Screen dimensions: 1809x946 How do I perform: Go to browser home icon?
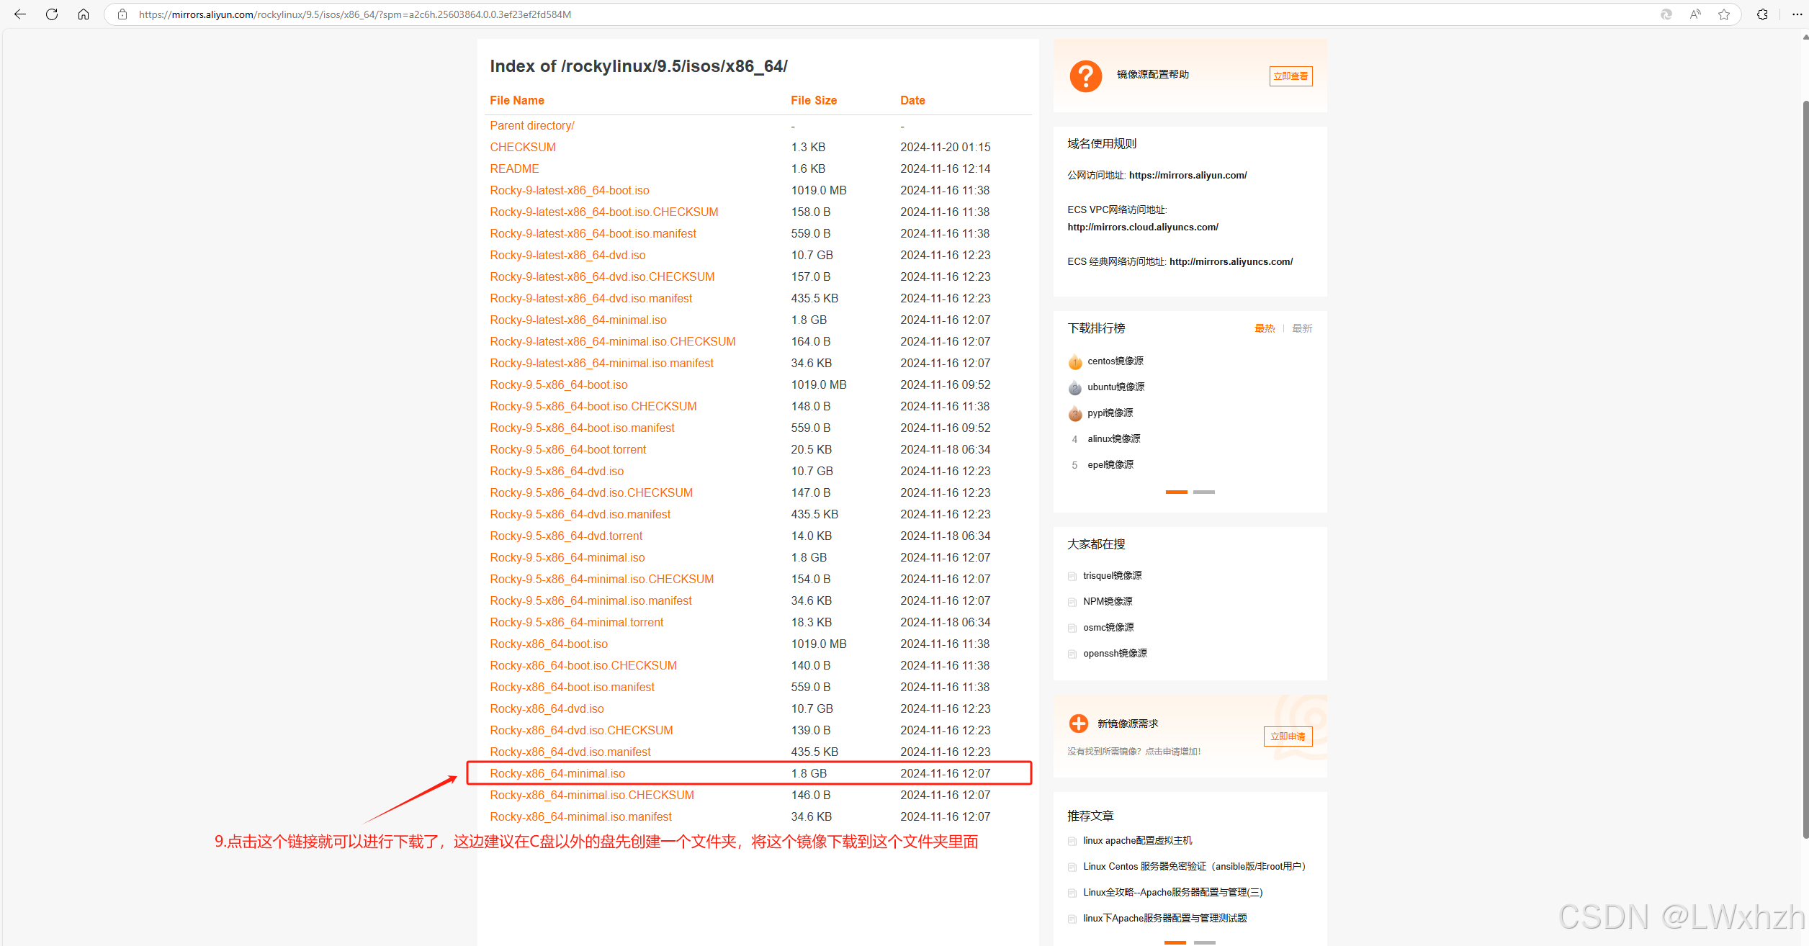tap(84, 14)
